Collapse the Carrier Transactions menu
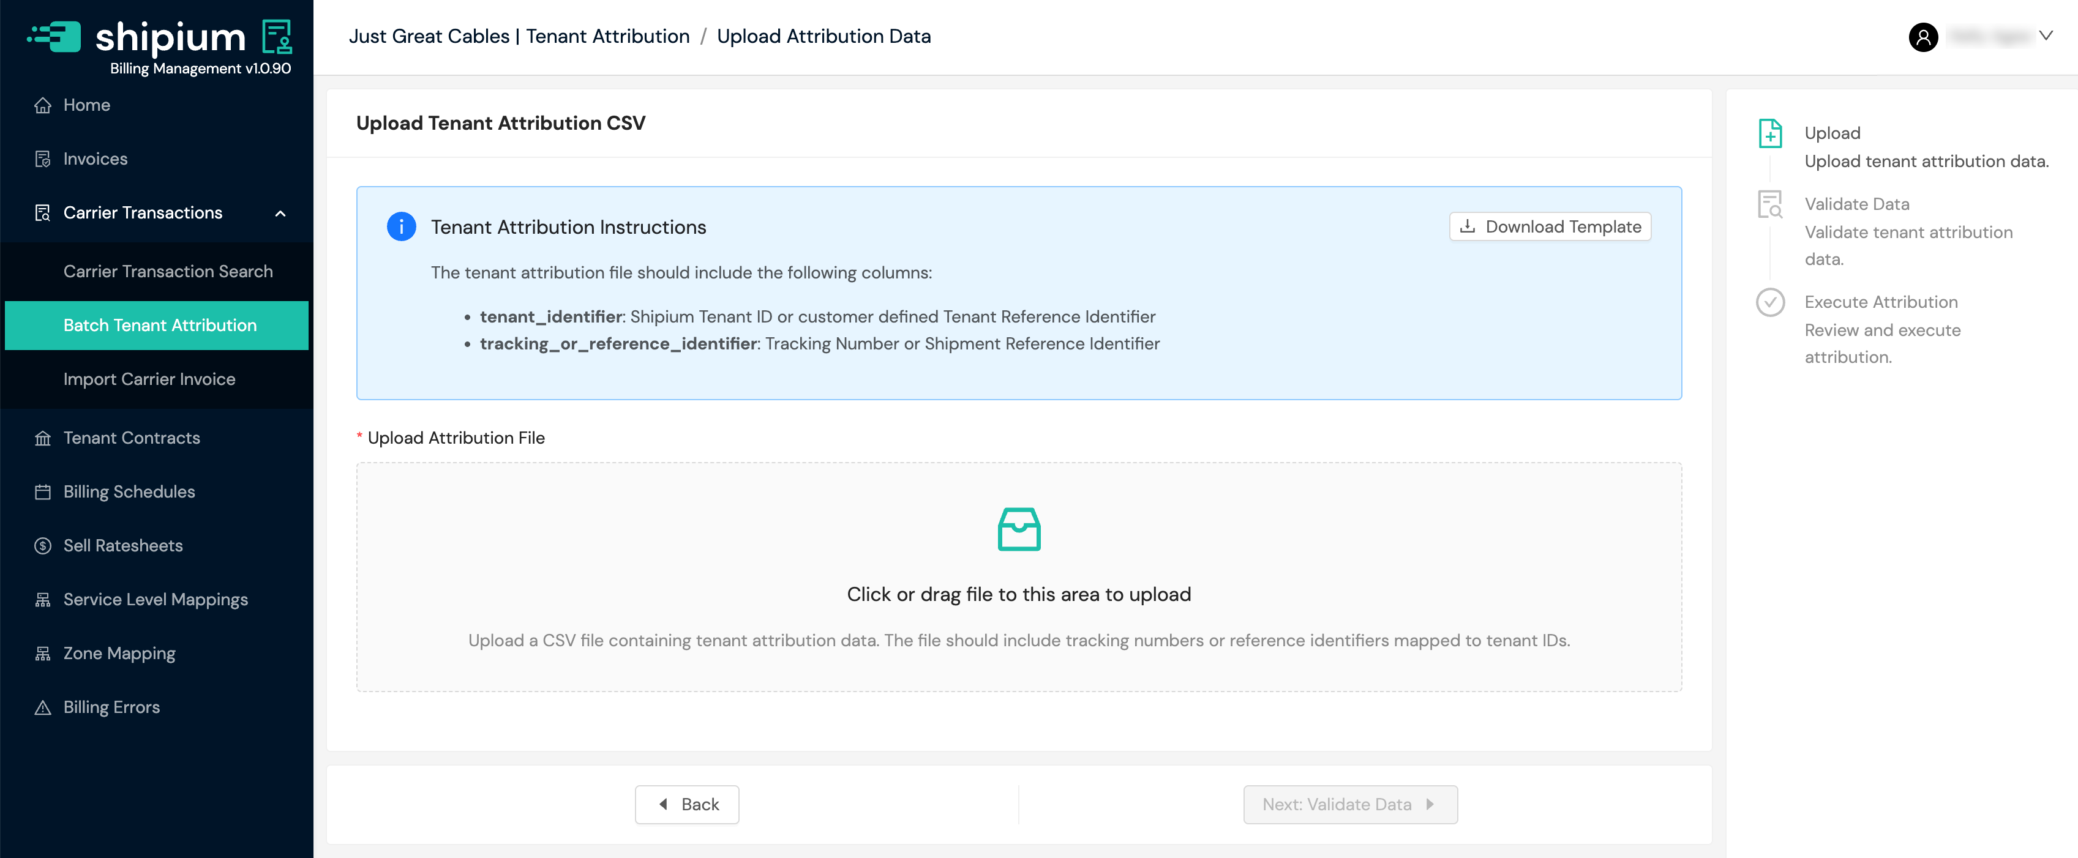The height and width of the screenshot is (858, 2078). tap(280, 214)
